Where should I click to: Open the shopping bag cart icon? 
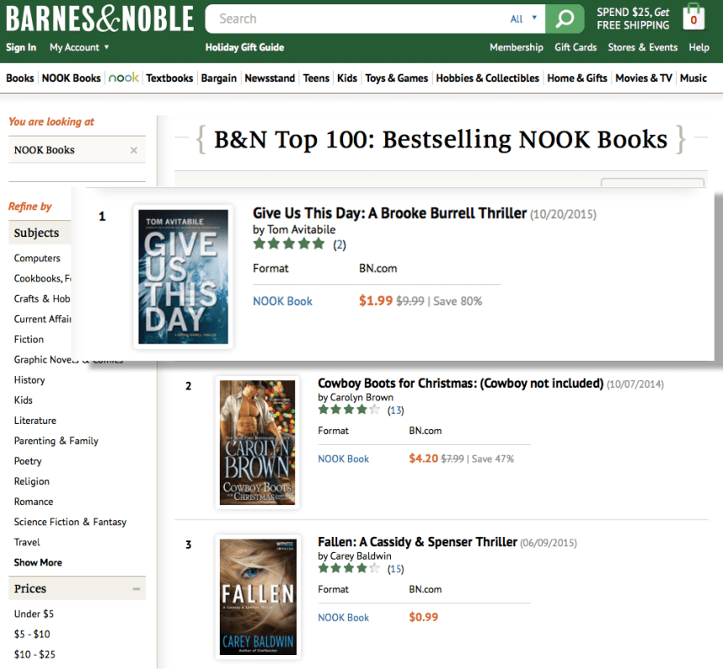click(x=694, y=18)
